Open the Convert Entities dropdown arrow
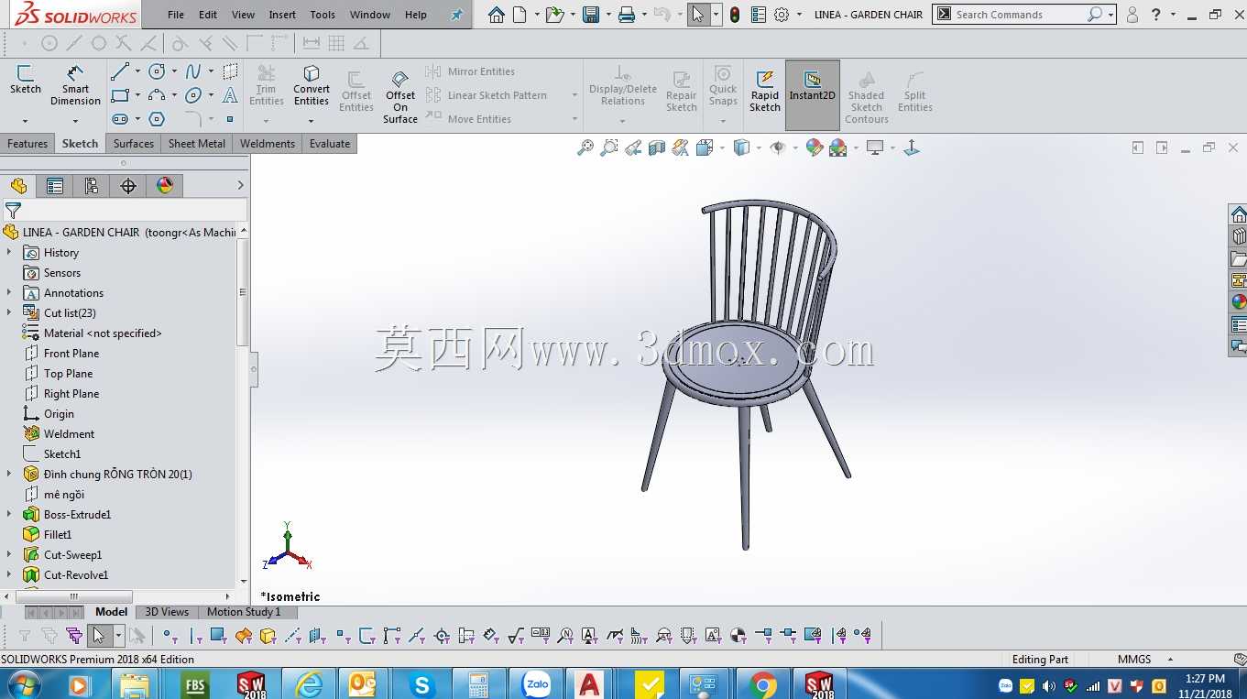Image resolution: width=1247 pixels, height=699 pixels. [x=312, y=120]
